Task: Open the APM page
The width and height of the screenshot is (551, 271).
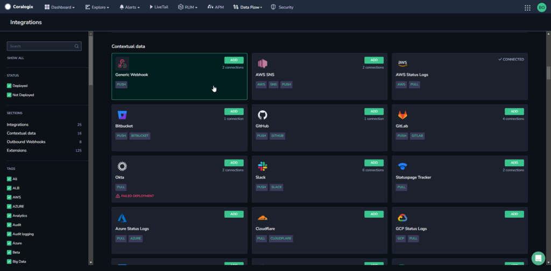Action: [215, 7]
